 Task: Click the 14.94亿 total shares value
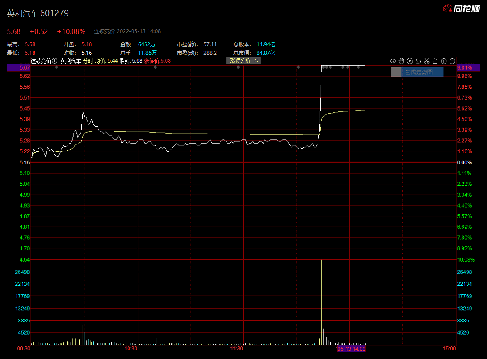click(x=266, y=44)
